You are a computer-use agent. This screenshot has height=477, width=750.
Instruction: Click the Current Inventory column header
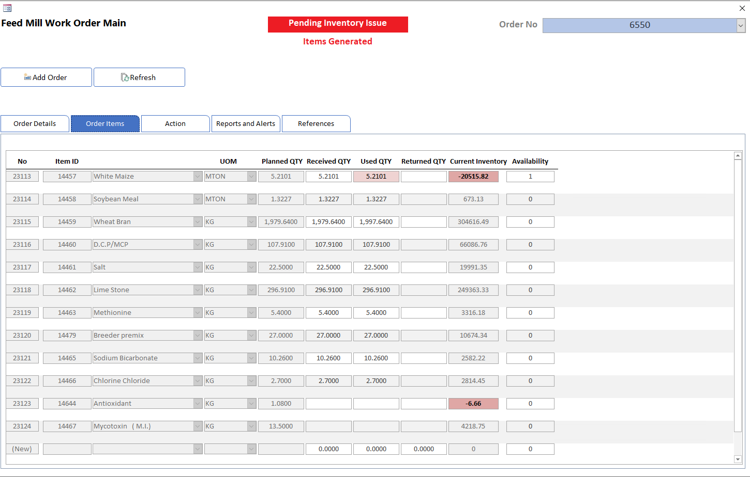478,162
